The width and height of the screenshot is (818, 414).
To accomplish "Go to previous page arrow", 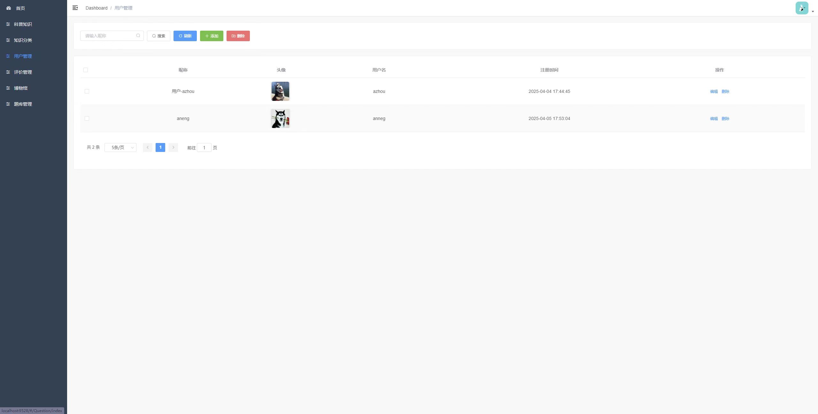I will pos(147,147).
